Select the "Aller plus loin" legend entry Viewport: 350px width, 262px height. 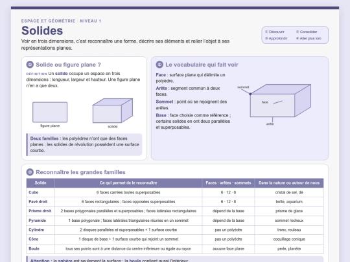coord(309,38)
